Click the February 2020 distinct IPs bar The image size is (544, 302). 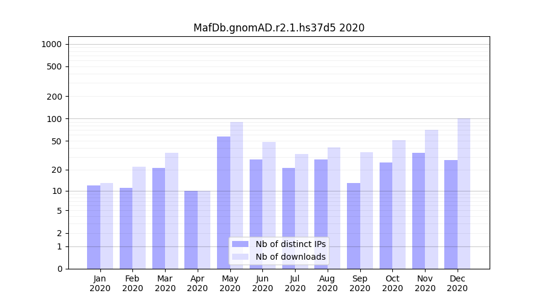126,228
